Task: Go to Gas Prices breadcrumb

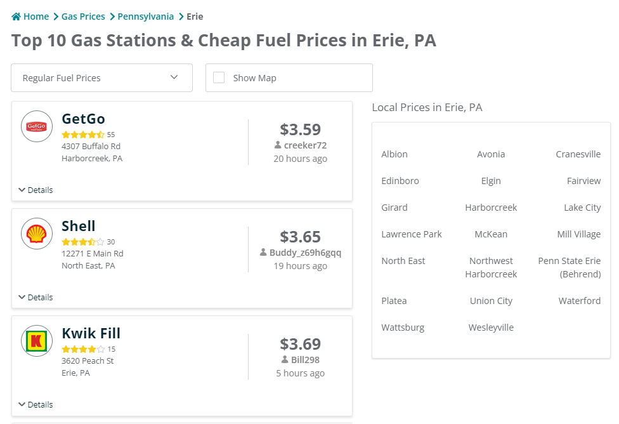Action: point(83,17)
